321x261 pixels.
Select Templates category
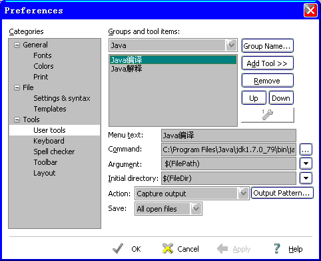(50, 109)
